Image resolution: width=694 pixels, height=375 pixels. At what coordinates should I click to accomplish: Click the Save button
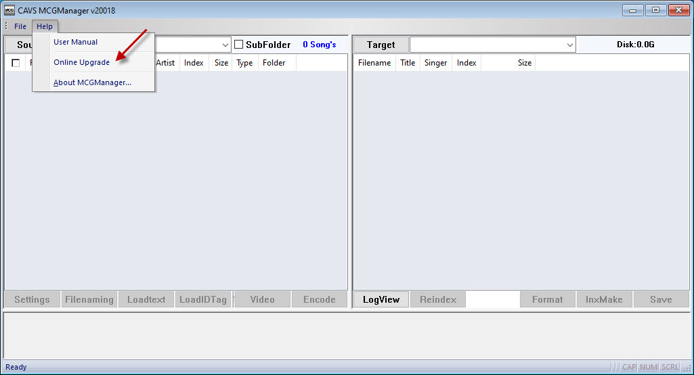point(661,299)
